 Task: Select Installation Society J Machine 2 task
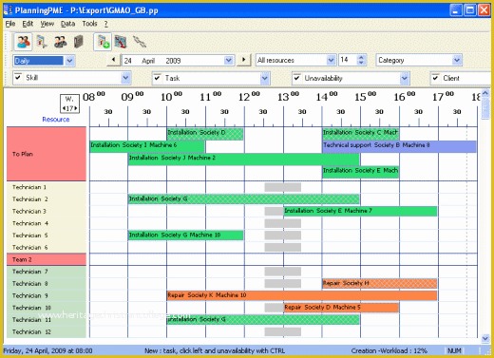(x=244, y=159)
